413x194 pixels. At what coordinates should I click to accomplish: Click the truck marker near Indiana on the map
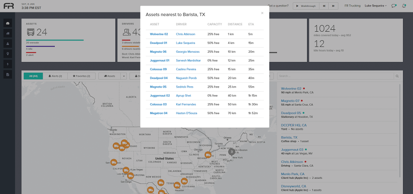click(208, 155)
